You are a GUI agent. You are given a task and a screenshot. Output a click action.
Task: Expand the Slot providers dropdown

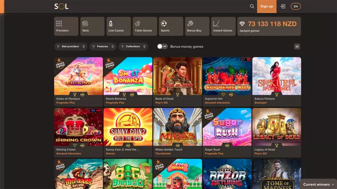[x=71, y=47]
